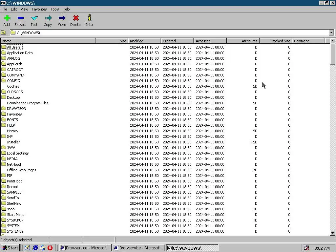336x252 pixels.
Task: Select the HELP folder icon
Action: tap(4, 125)
